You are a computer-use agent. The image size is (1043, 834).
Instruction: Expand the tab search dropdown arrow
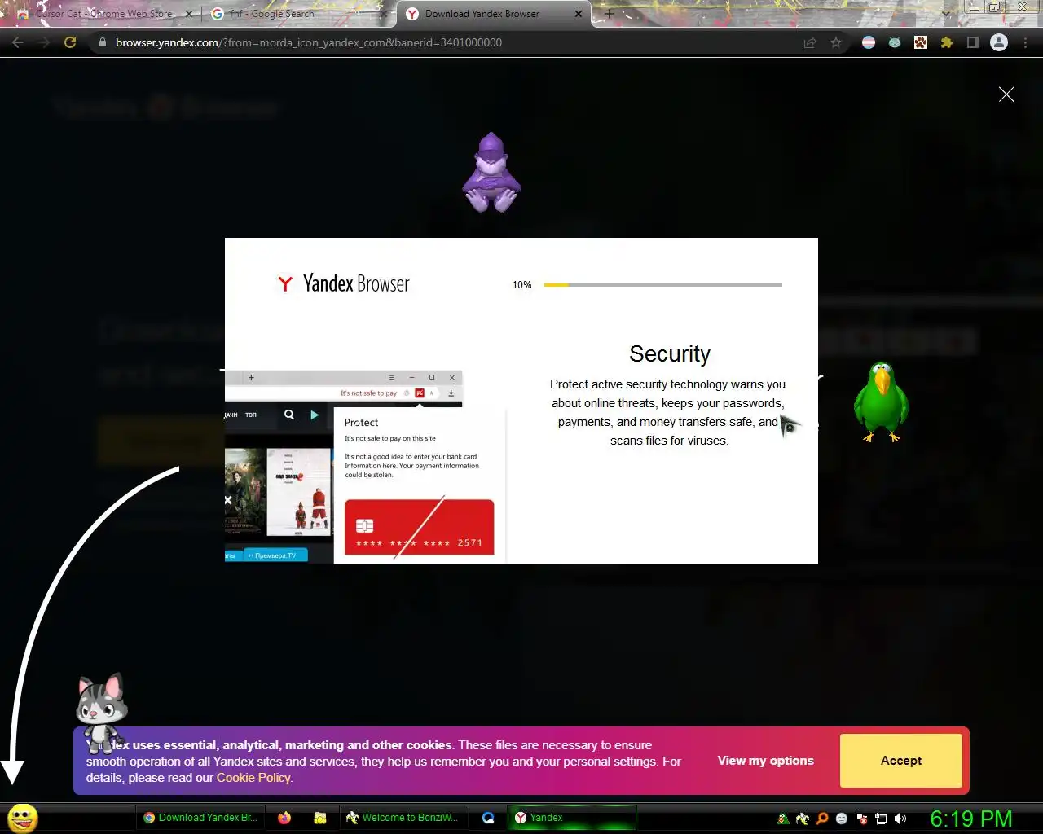click(945, 14)
